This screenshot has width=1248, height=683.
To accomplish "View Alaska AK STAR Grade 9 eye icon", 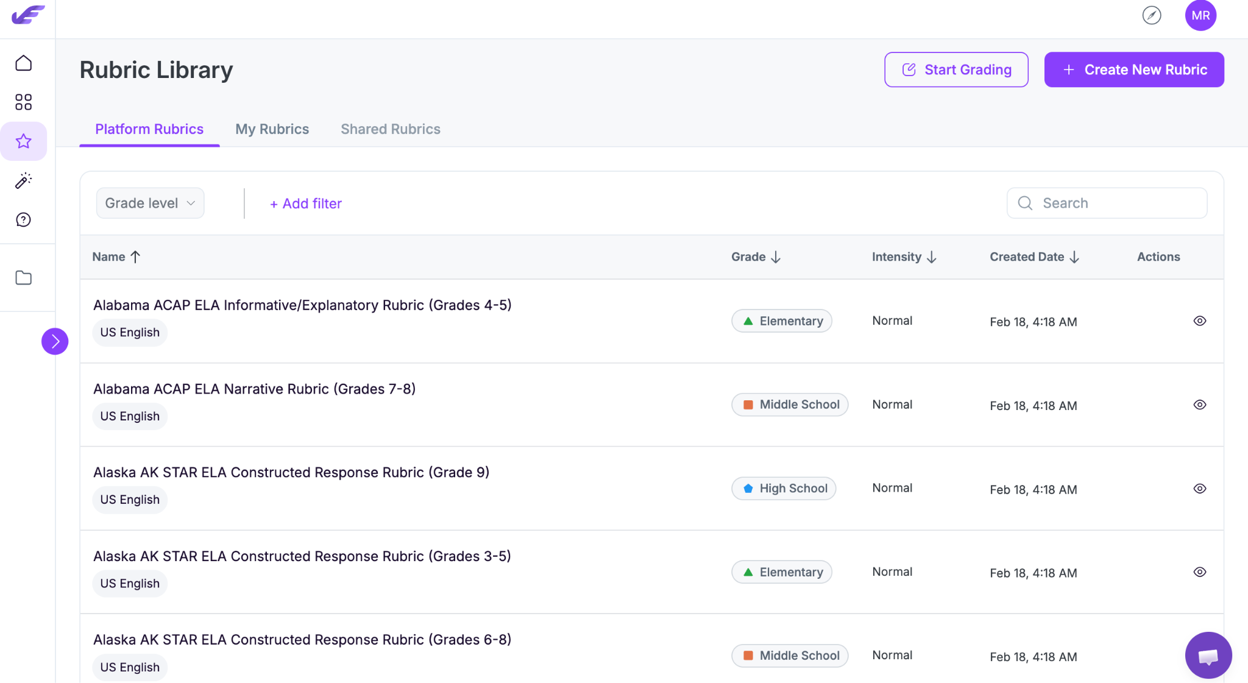I will click(x=1199, y=489).
